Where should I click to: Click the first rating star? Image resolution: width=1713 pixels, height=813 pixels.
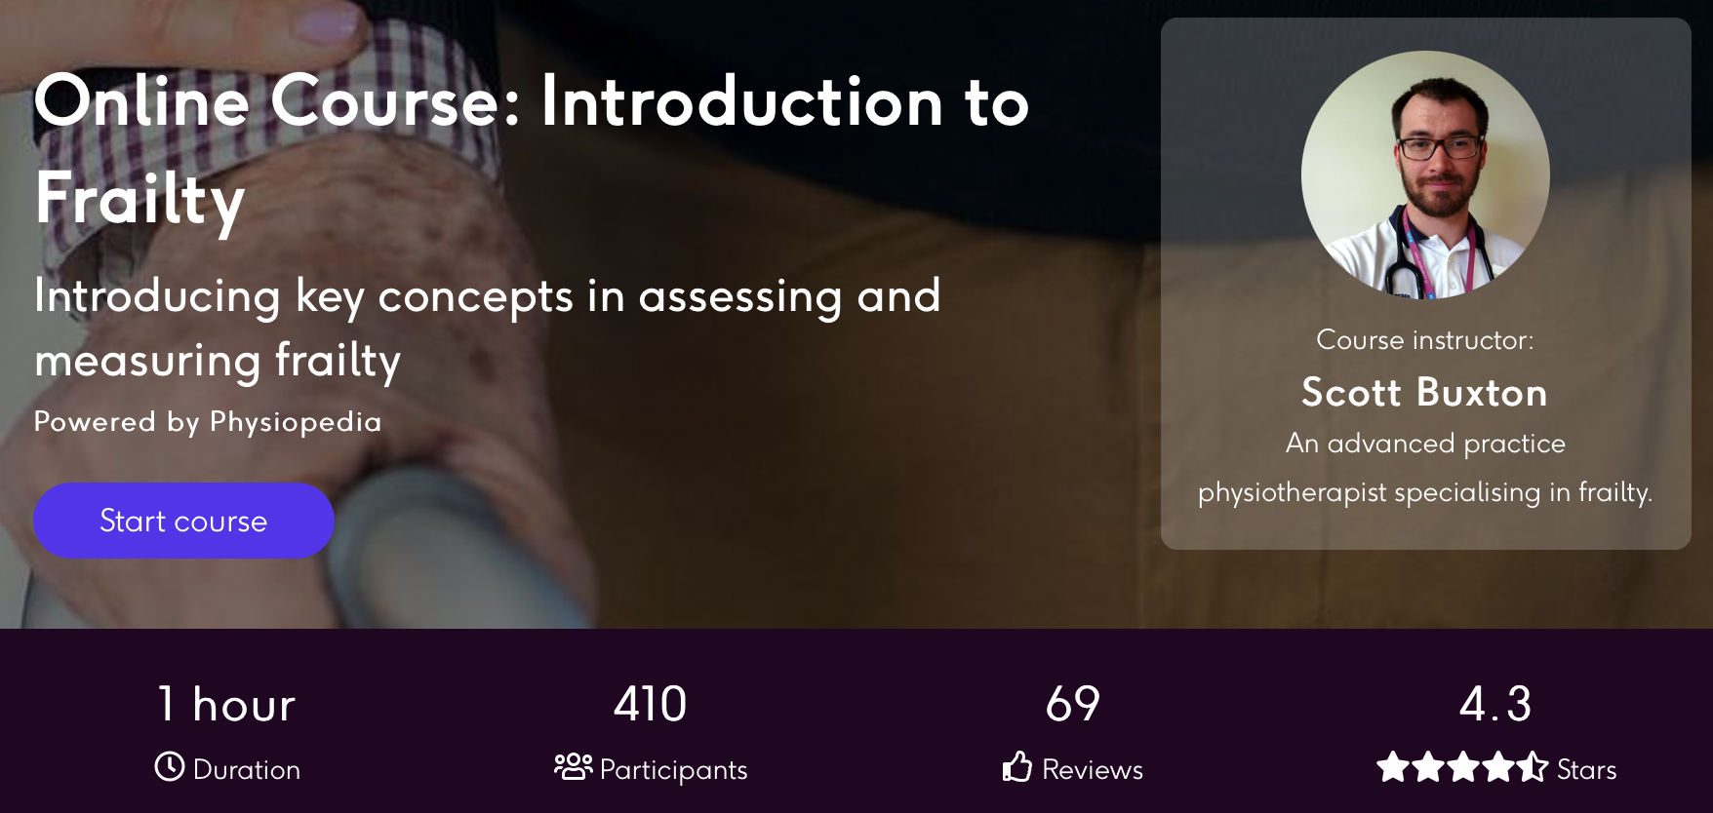[x=1392, y=767]
